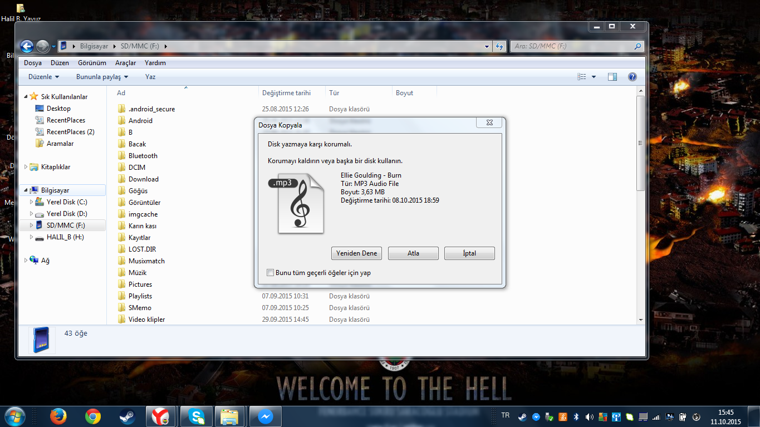Select HALIL_B (H:) drive in sidebar

tap(60, 237)
